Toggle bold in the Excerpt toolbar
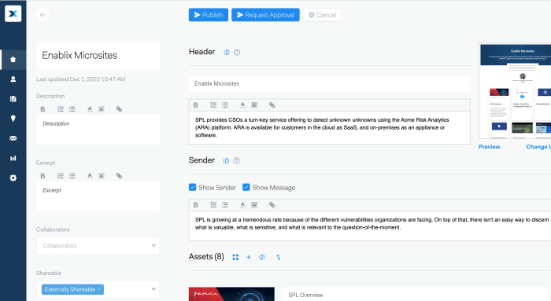This screenshot has height=301, width=551. 43,176
